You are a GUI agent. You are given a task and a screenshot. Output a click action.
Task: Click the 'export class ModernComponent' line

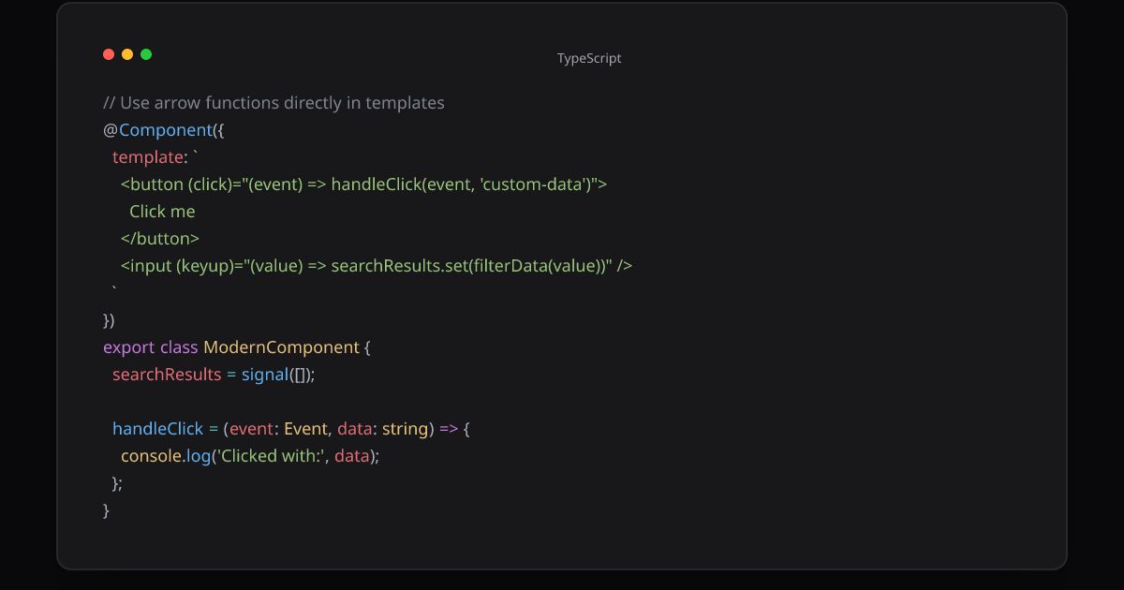pos(237,347)
